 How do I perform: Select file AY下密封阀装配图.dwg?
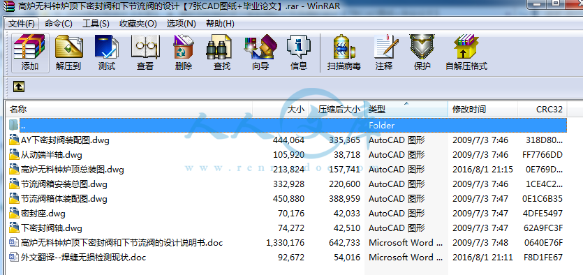(65, 140)
